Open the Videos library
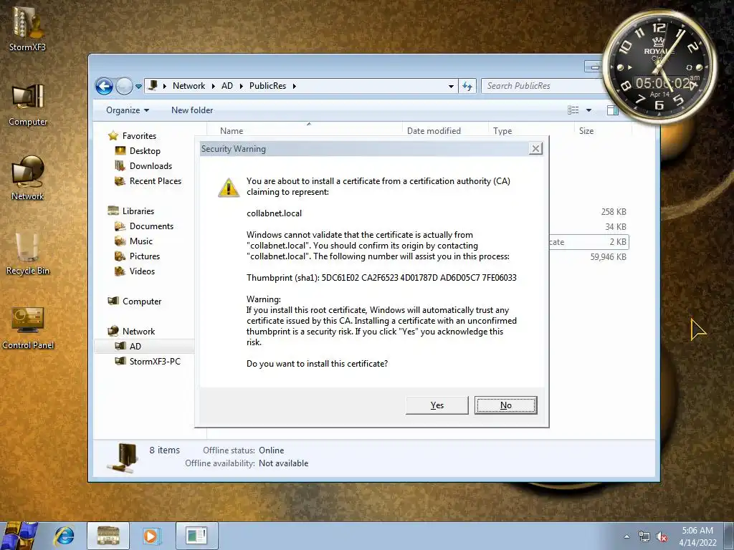Screen dimensions: 734x550 coord(142,271)
